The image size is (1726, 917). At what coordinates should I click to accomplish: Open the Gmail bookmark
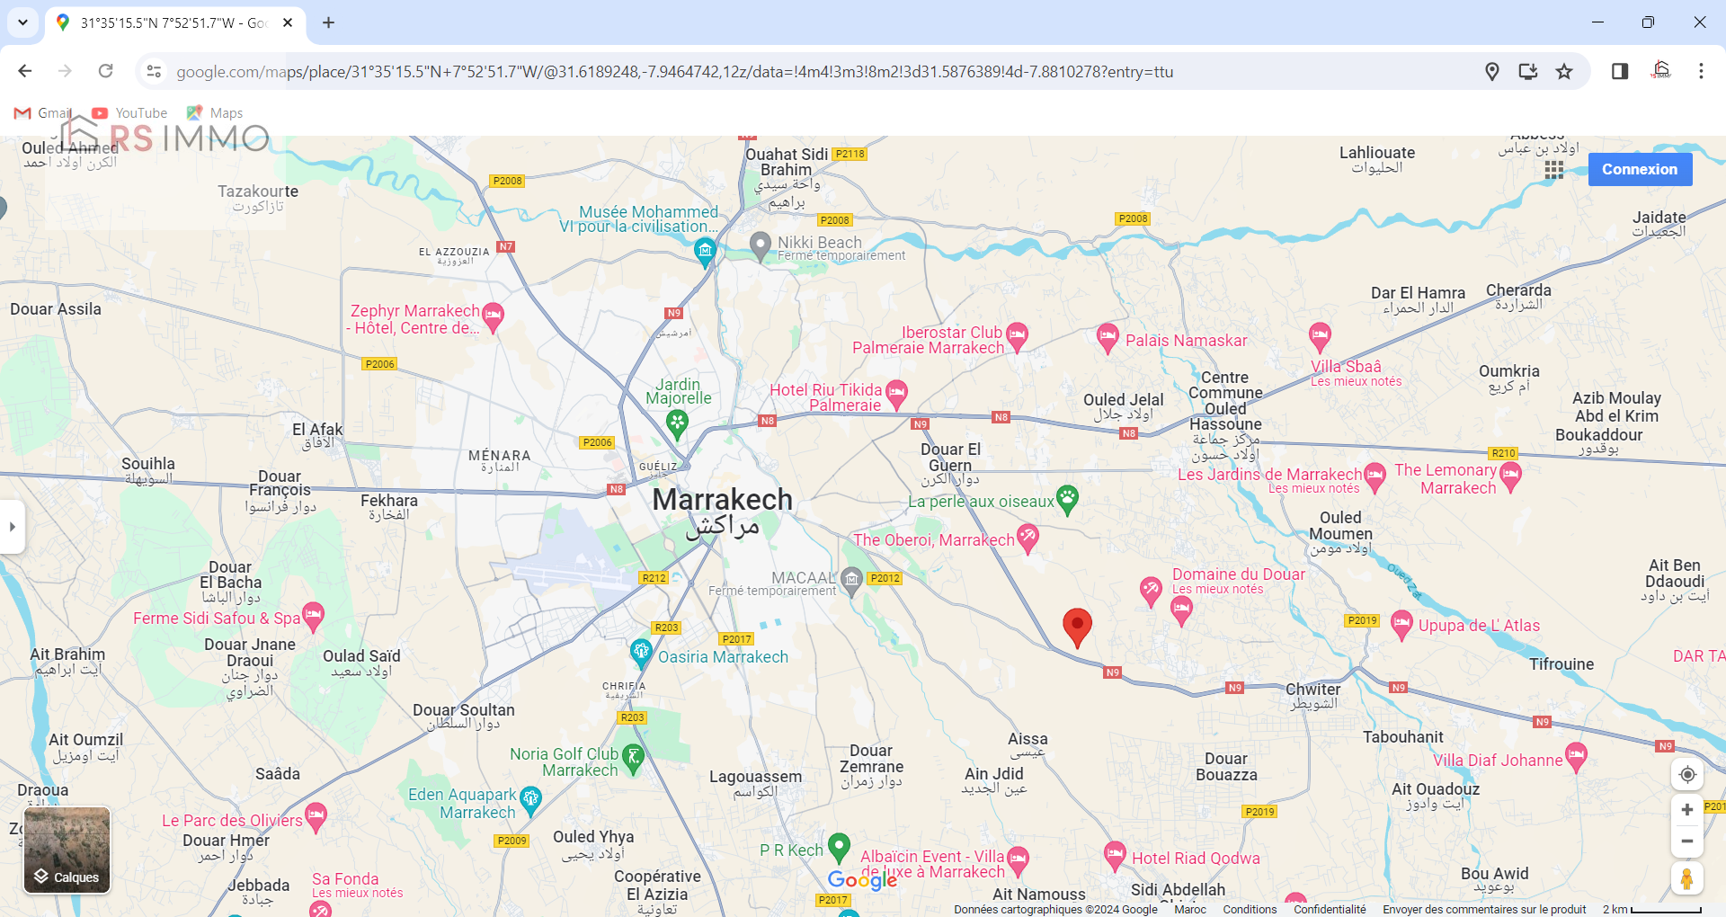(x=43, y=112)
